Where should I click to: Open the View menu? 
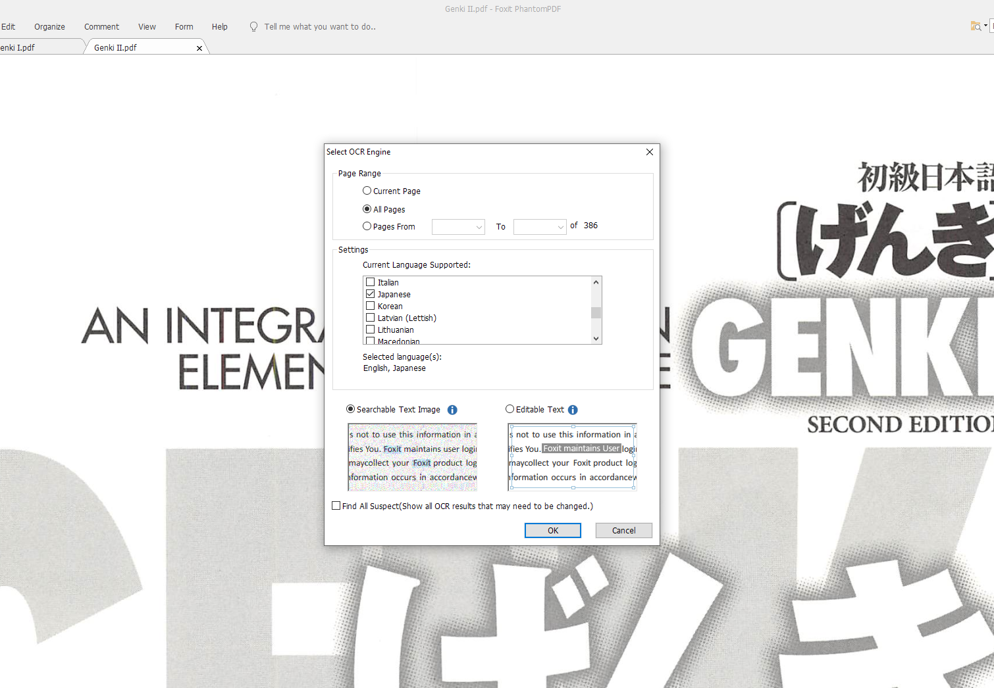coord(147,27)
